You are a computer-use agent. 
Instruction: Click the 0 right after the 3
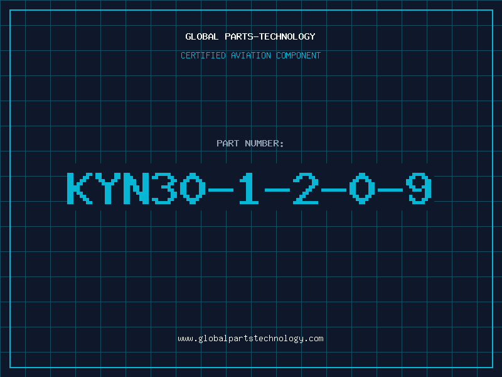point(193,188)
